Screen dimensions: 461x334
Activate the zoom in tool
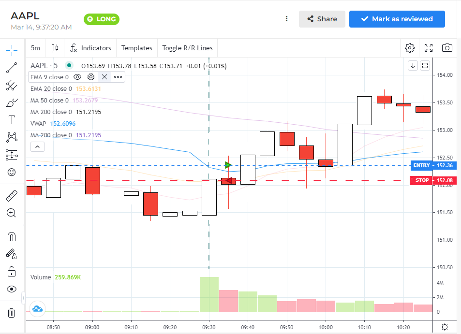12,213
